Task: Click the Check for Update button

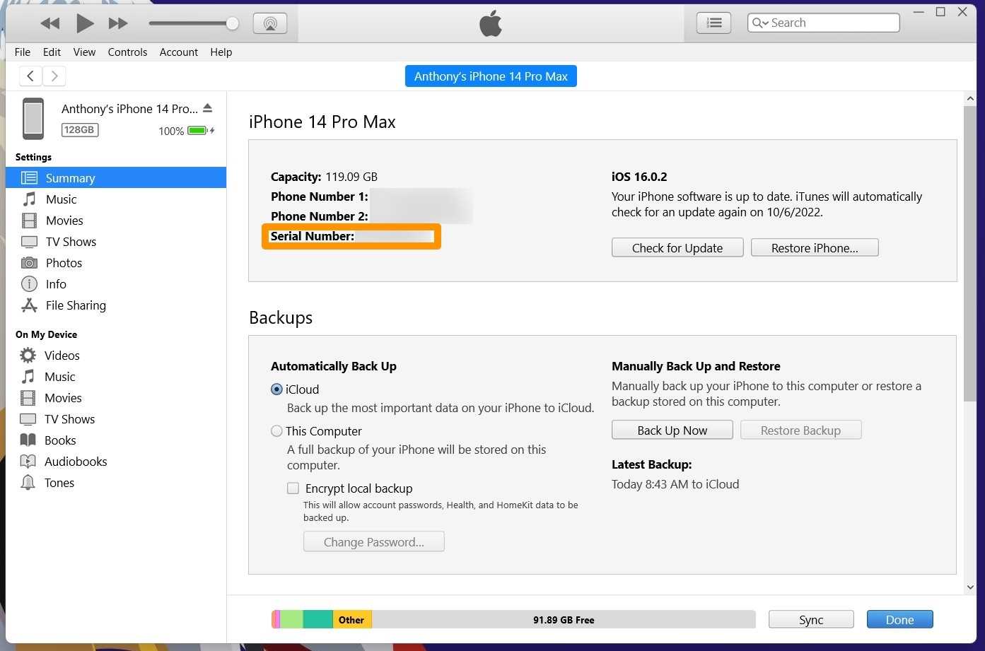Action: (x=677, y=248)
